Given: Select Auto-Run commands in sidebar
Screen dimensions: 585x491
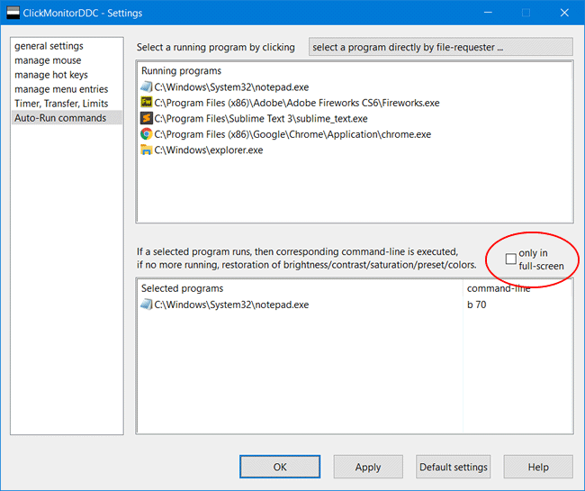Looking at the screenshot, I should [60, 118].
